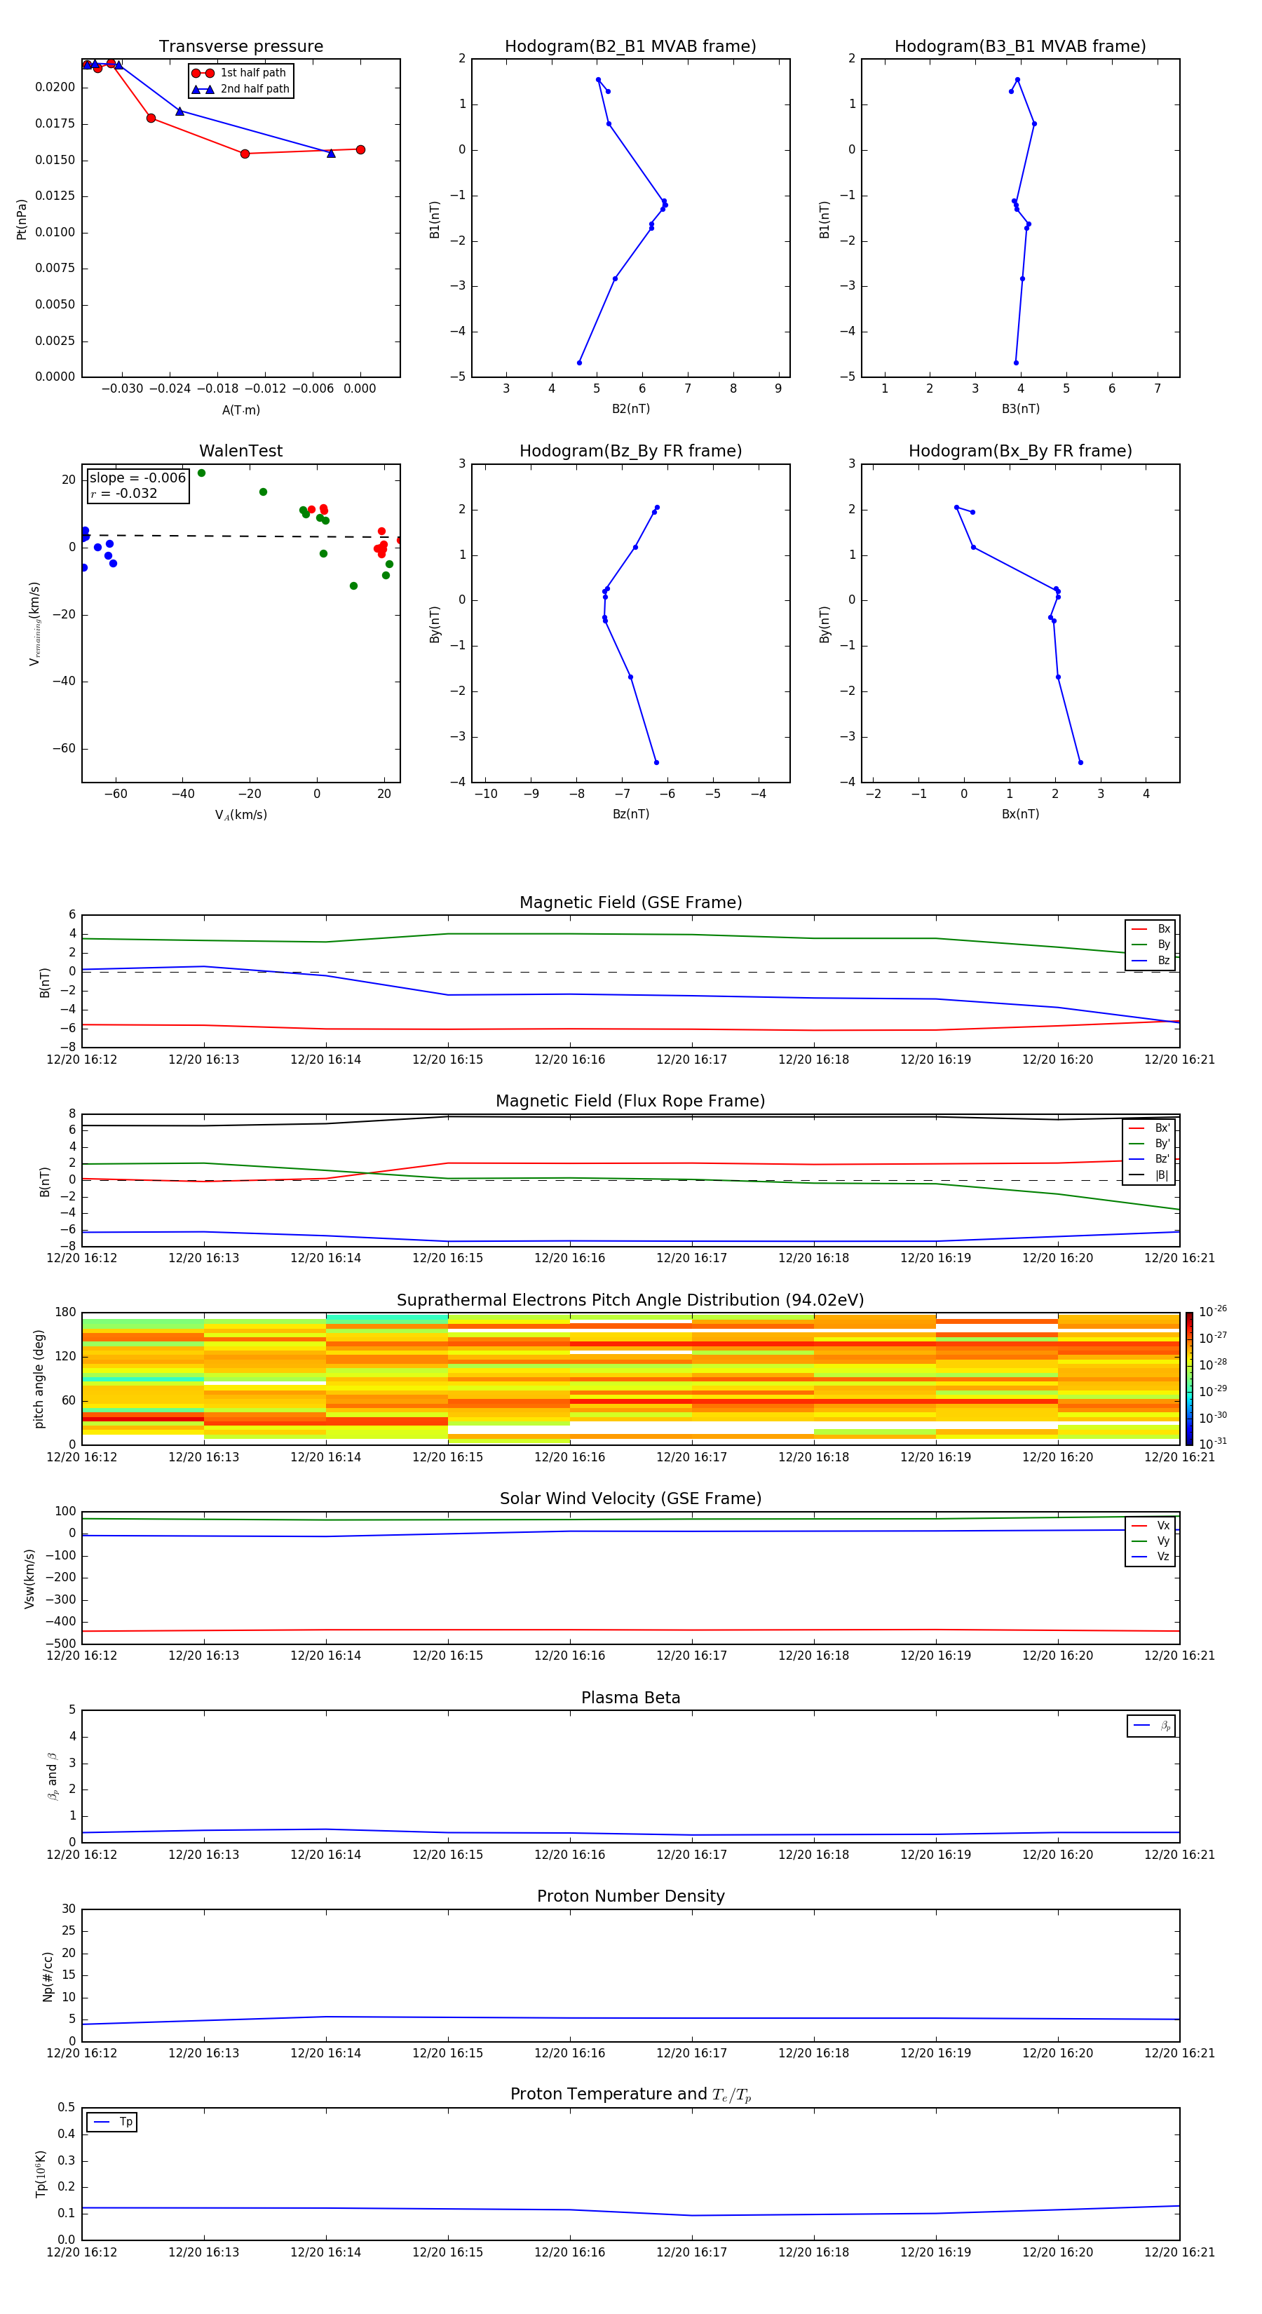Select Vz in the solar wind legend
Viewport: 1262px width, 2314px height.
[x=1151, y=1557]
